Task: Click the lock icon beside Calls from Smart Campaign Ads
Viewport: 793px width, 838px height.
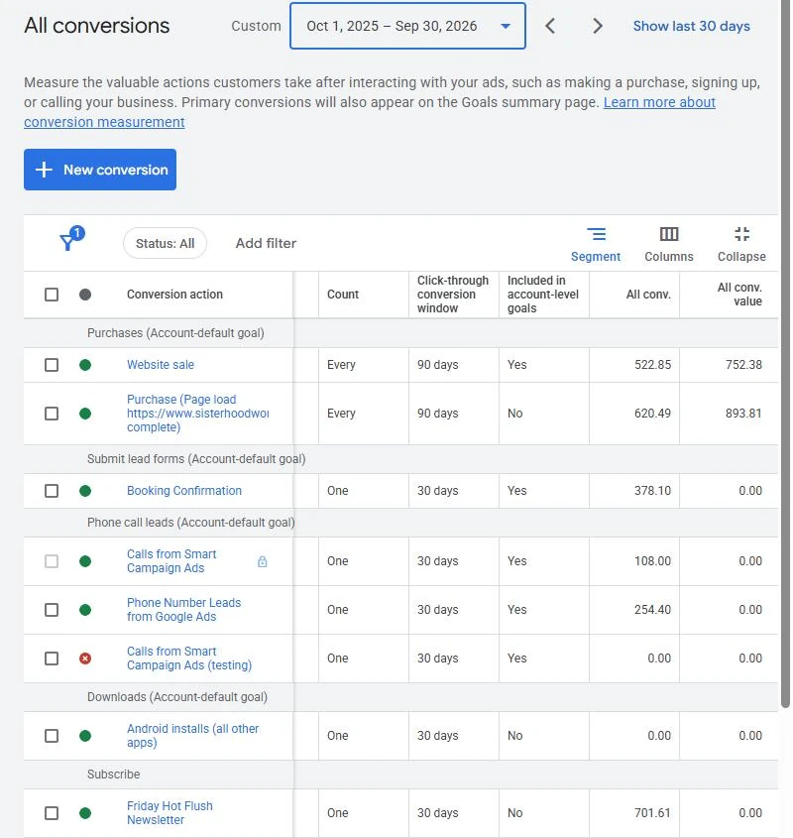Action: [x=263, y=561]
